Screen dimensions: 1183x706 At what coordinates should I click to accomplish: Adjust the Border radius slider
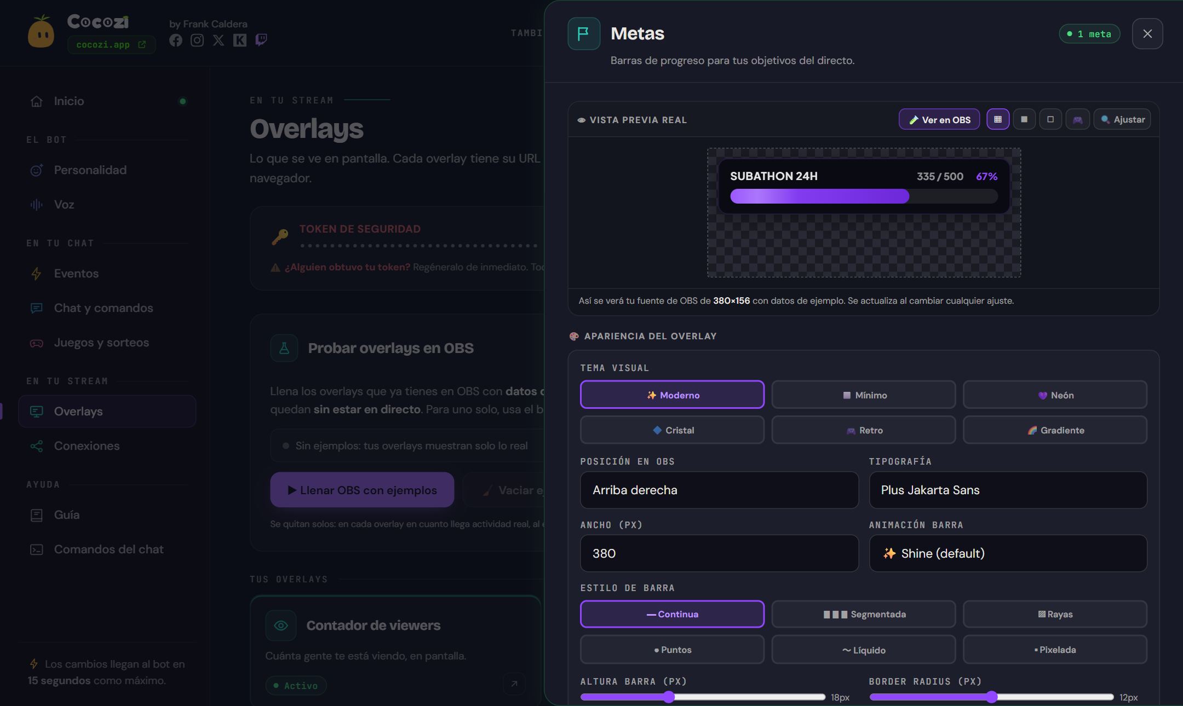[991, 697]
